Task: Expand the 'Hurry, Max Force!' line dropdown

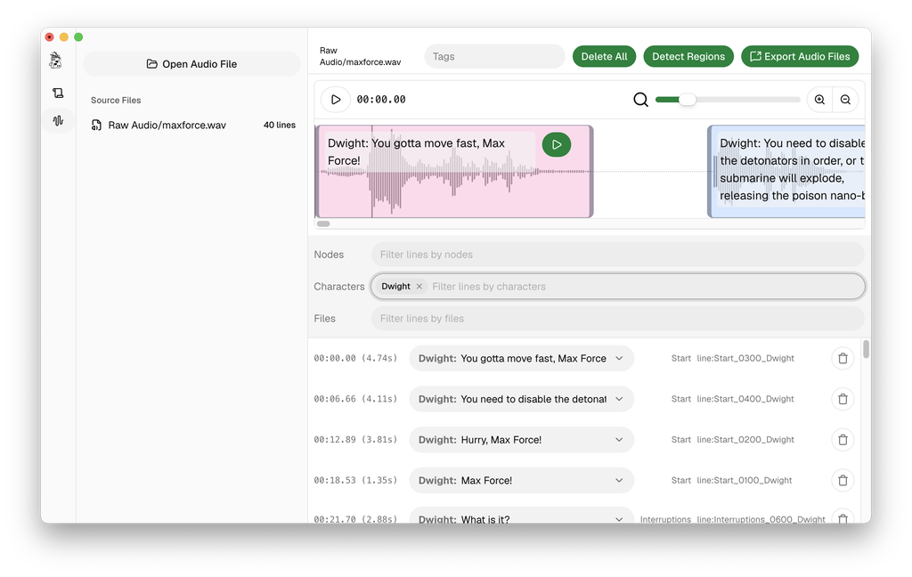Action: click(x=619, y=440)
